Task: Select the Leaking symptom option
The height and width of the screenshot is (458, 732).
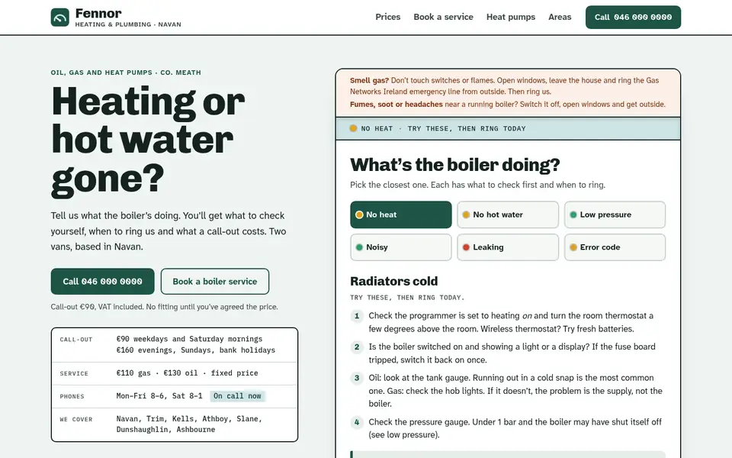Action: pyautogui.click(x=508, y=247)
